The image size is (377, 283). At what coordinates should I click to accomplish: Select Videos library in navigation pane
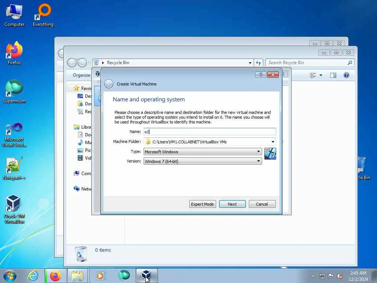point(85,158)
